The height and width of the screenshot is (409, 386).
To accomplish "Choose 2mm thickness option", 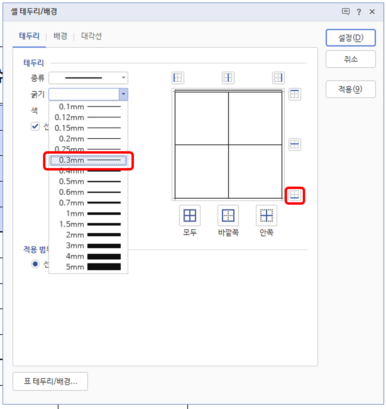I will 88,235.
